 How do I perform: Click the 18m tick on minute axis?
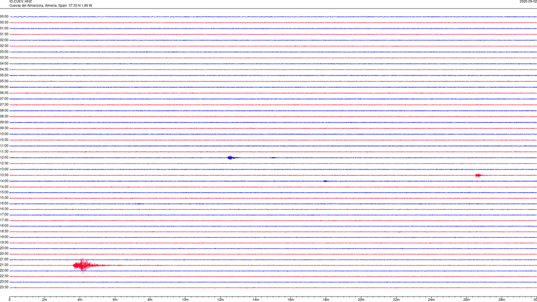[x=326, y=300]
